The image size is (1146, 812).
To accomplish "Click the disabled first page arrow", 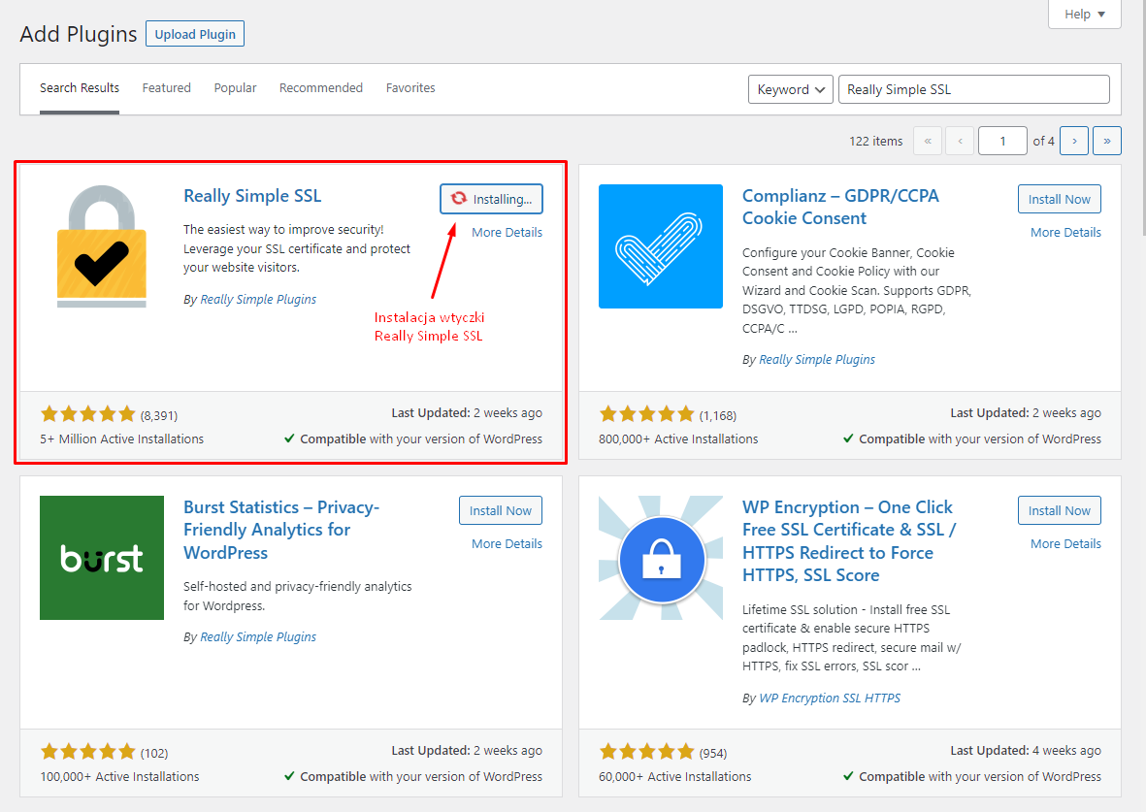I will (x=928, y=141).
